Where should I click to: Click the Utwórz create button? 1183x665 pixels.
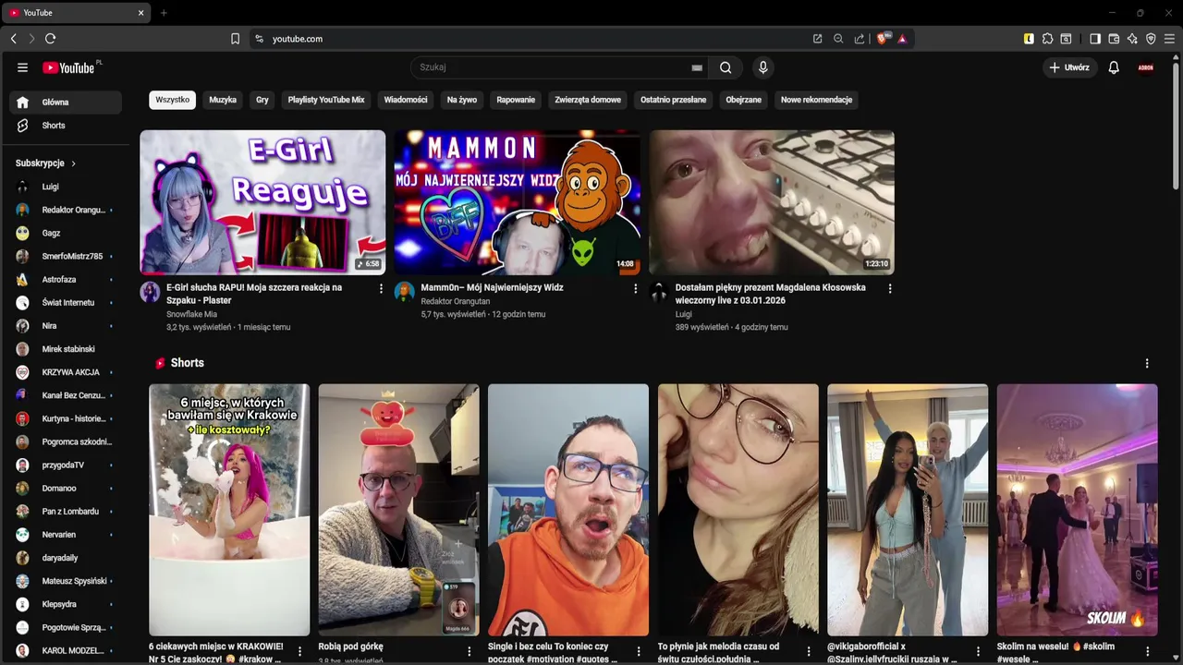pyautogui.click(x=1069, y=67)
